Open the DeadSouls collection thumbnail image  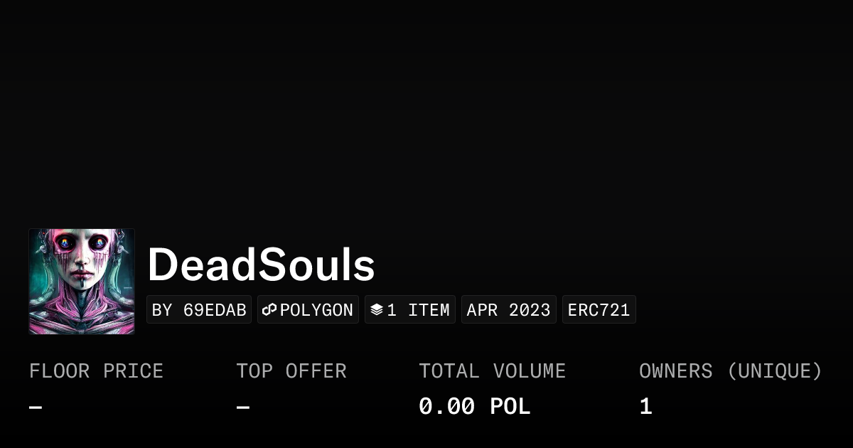coord(81,281)
